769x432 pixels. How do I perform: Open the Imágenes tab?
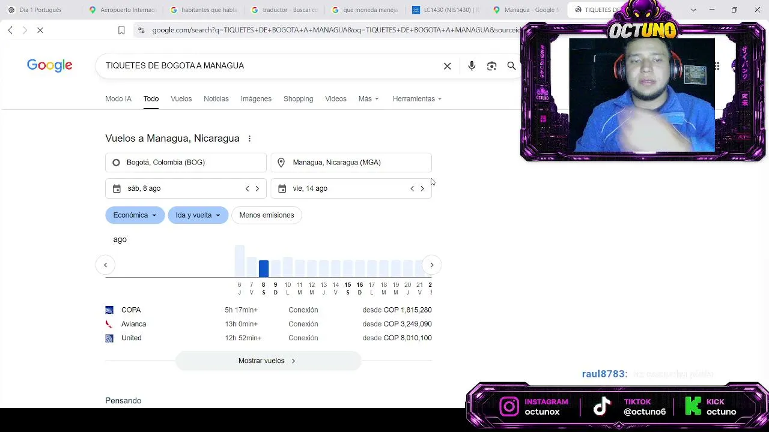tap(256, 99)
